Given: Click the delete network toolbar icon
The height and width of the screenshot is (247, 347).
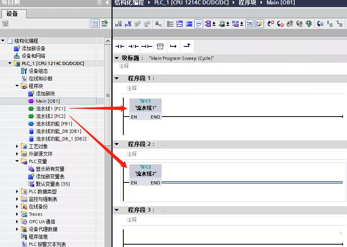Looking at the screenshot, I should (x=128, y=24).
